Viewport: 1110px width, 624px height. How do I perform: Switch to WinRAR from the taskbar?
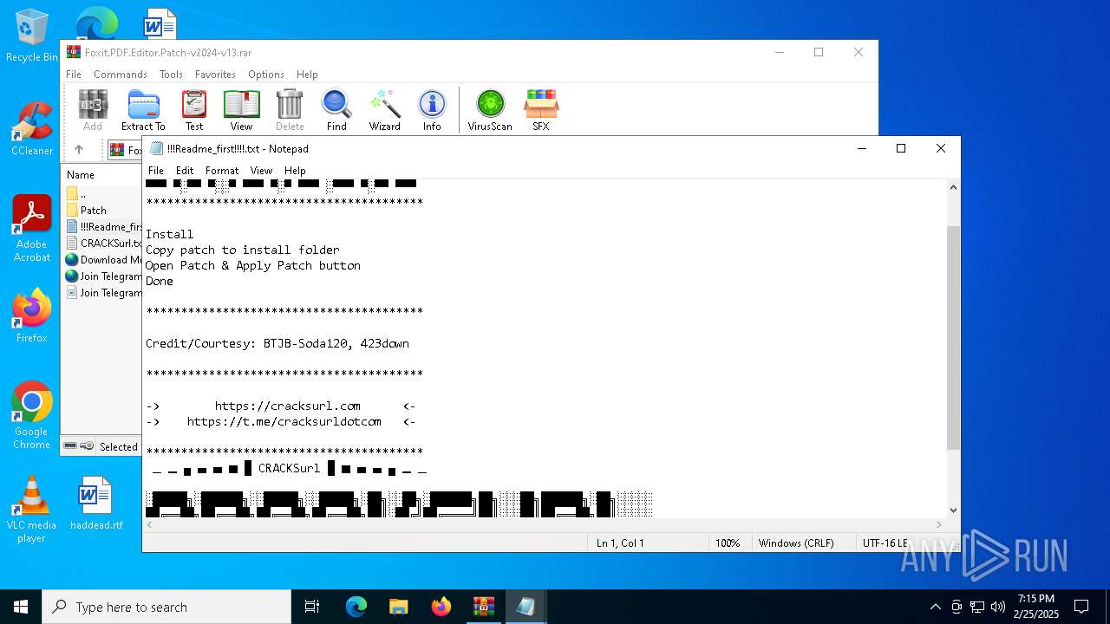[483, 607]
